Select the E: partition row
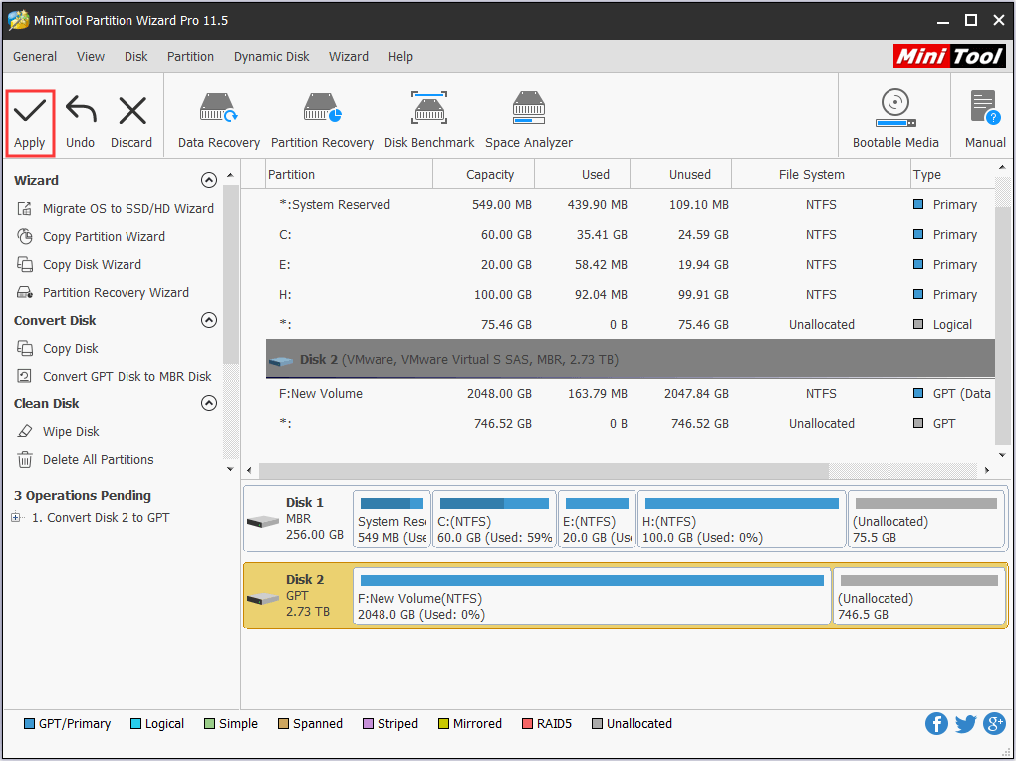The image size is (1016, 761). (630, 265)
